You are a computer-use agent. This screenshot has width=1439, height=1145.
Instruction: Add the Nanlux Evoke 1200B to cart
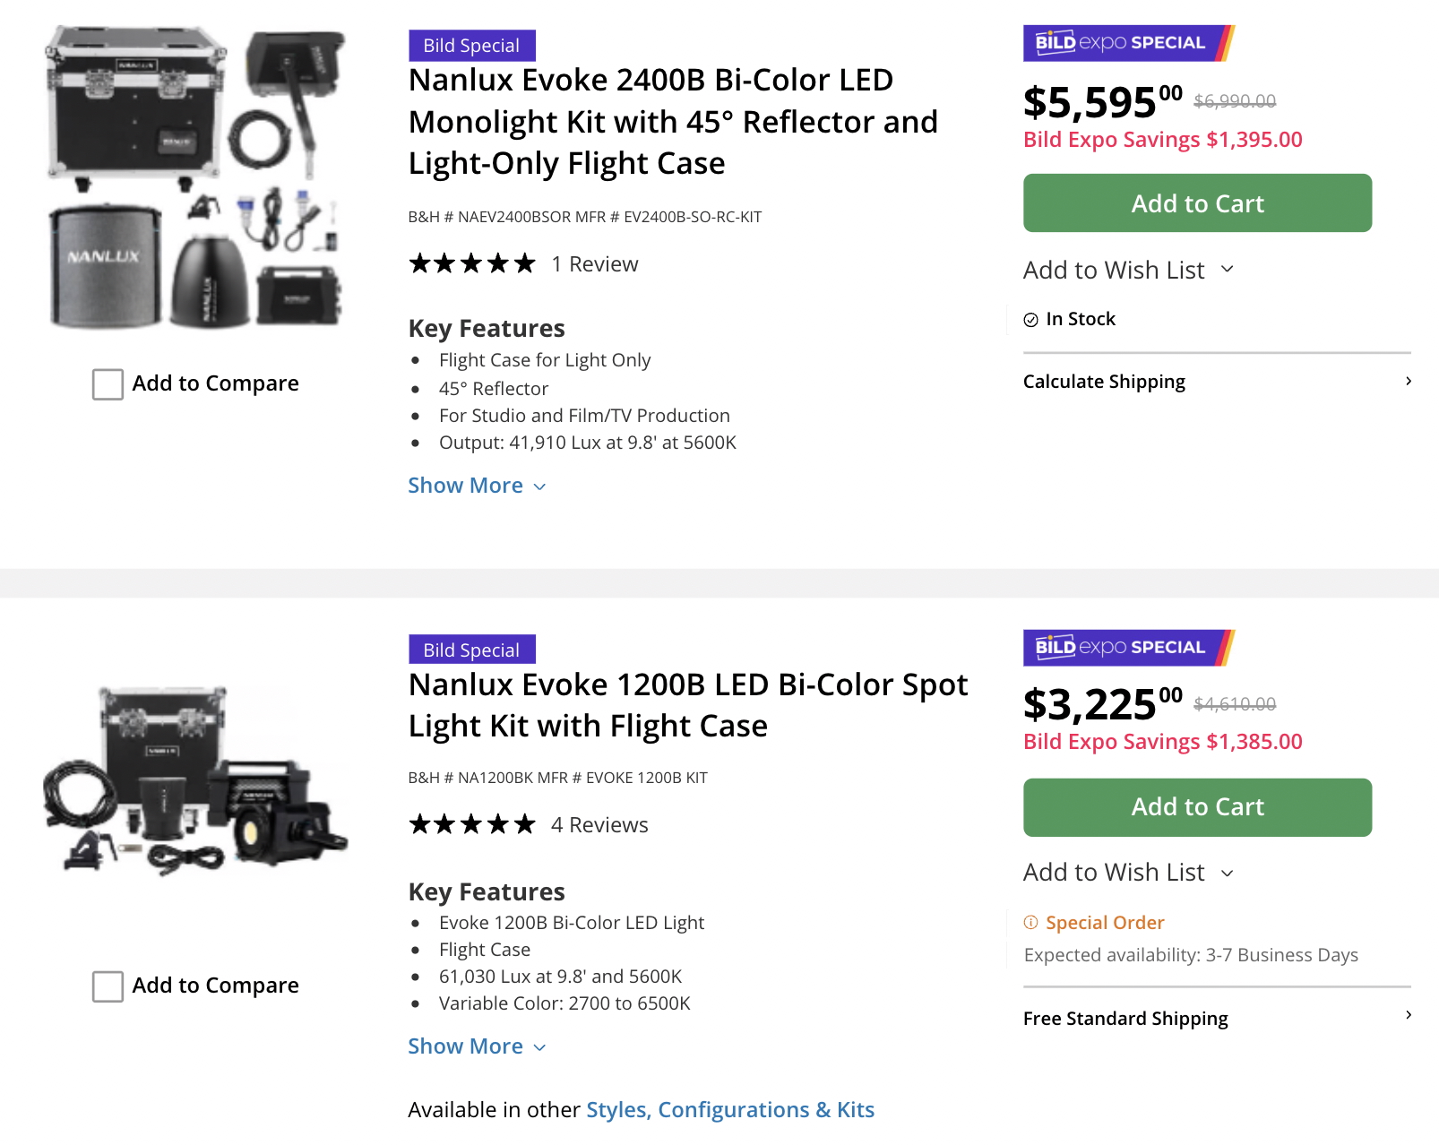tap(1197, 807)
